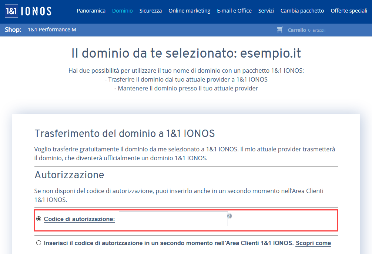Open the shopping cart icon
Viewport: 372px width, 254px height.
pyautogui.click(x=280, y=30)
